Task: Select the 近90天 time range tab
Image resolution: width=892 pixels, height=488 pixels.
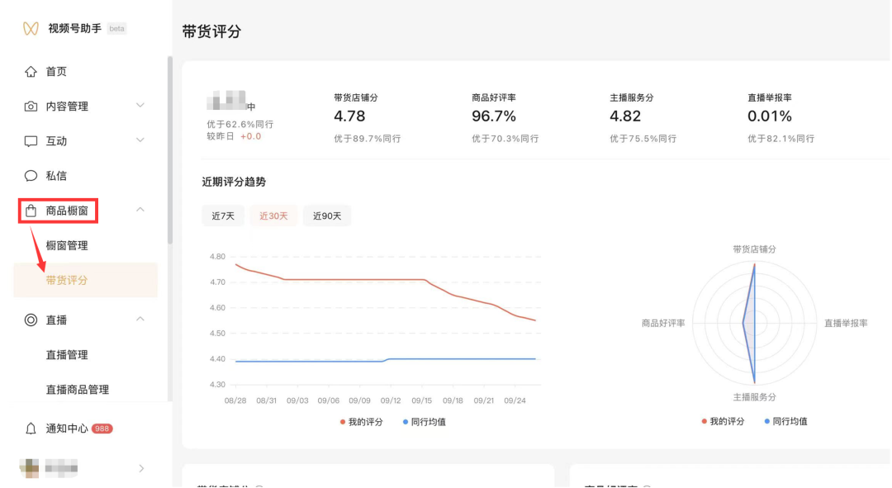Action: click(327, 216)
